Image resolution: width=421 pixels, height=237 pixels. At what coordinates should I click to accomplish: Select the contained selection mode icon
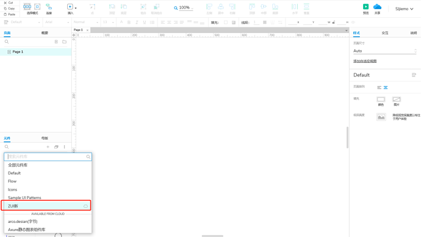[x=37, y=7]
